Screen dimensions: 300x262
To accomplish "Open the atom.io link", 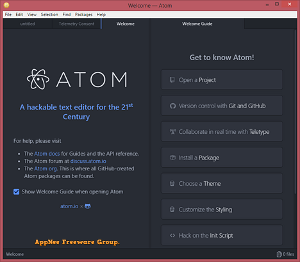I will pyautogui.click(x=69, y=206).
